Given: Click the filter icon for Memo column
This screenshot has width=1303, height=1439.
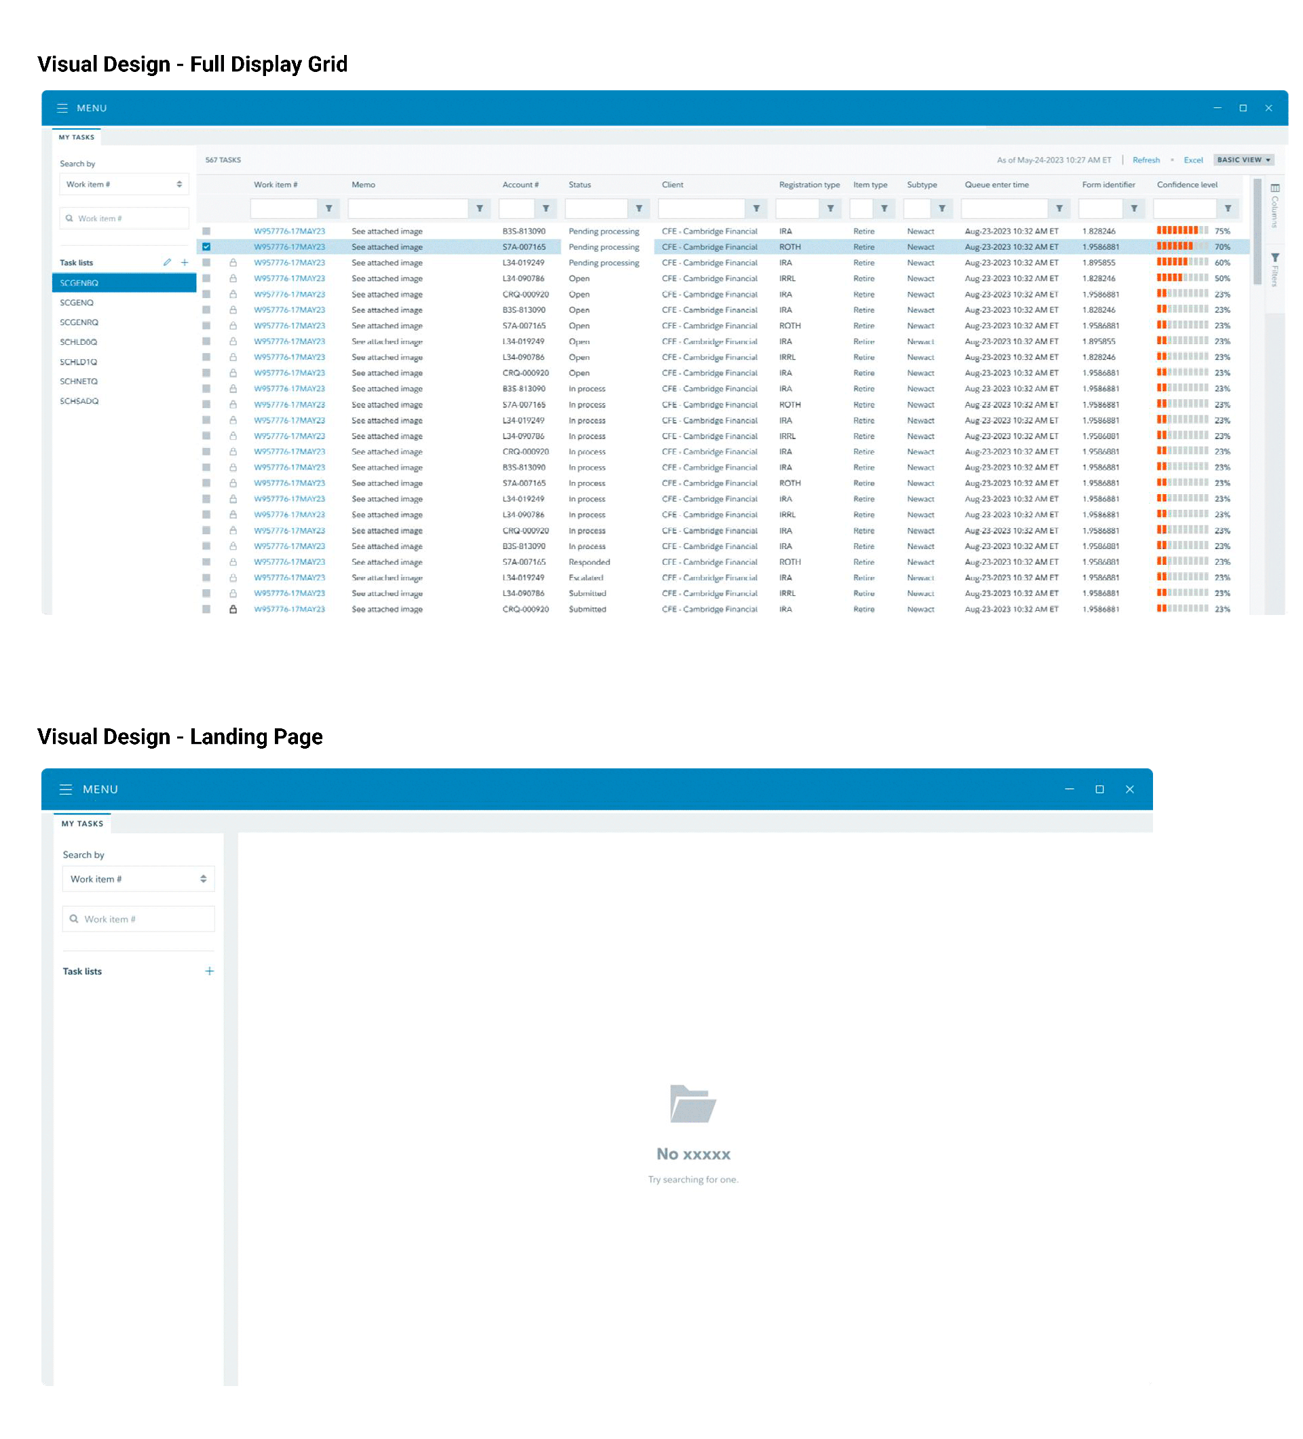Looking at the screenshot, I should 480,209.
